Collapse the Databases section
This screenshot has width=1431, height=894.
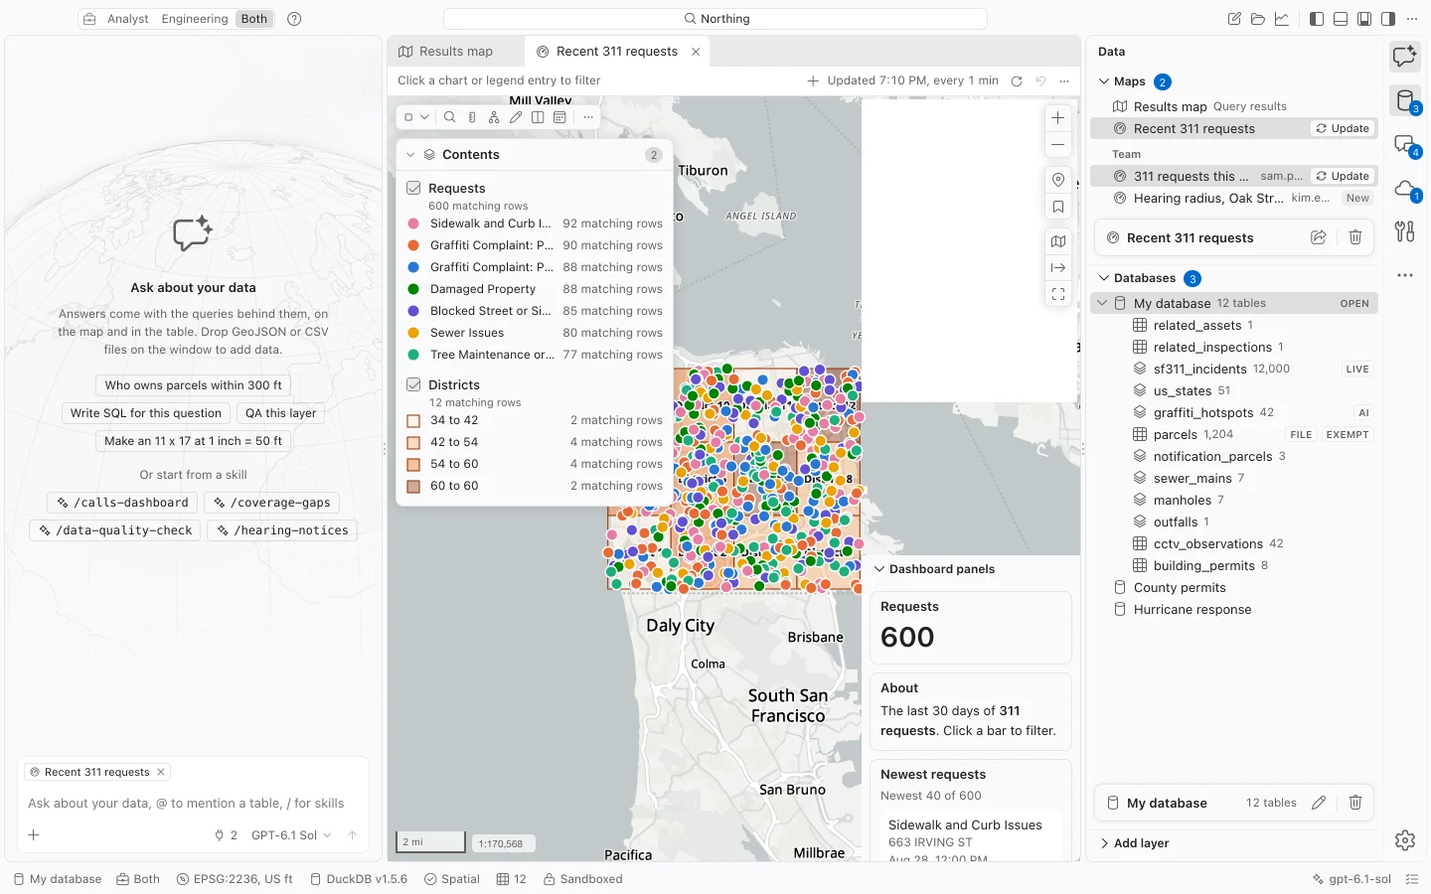pos(1104,278)
